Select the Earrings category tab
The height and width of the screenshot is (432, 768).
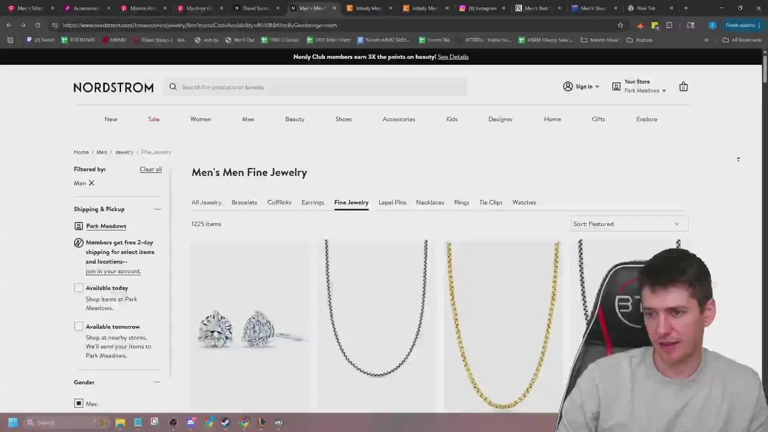click(313, 202)
